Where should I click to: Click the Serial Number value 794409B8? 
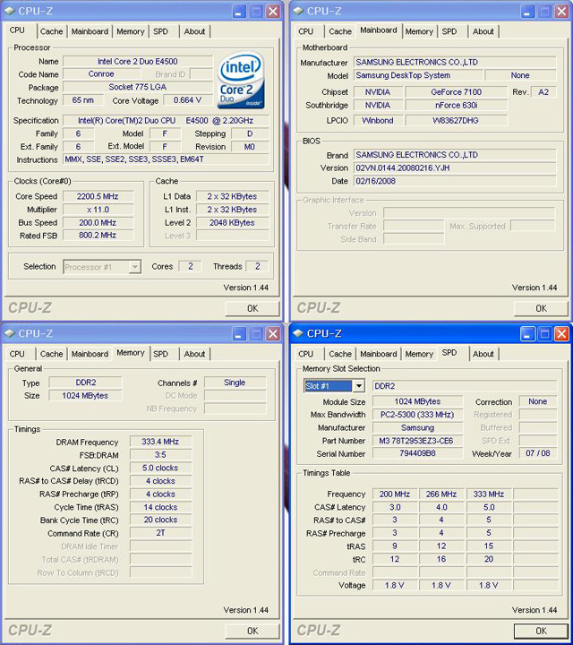point(417,453)
